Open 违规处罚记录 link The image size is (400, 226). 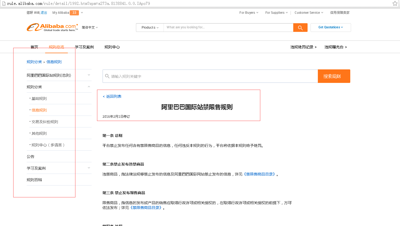(x=304, y=47)
